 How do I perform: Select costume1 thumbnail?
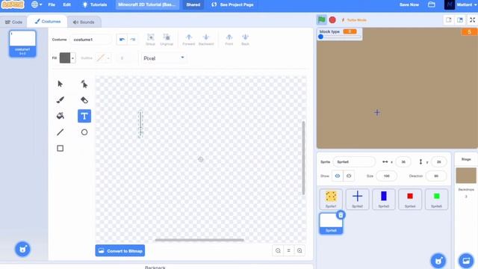[x=22, y=43]
